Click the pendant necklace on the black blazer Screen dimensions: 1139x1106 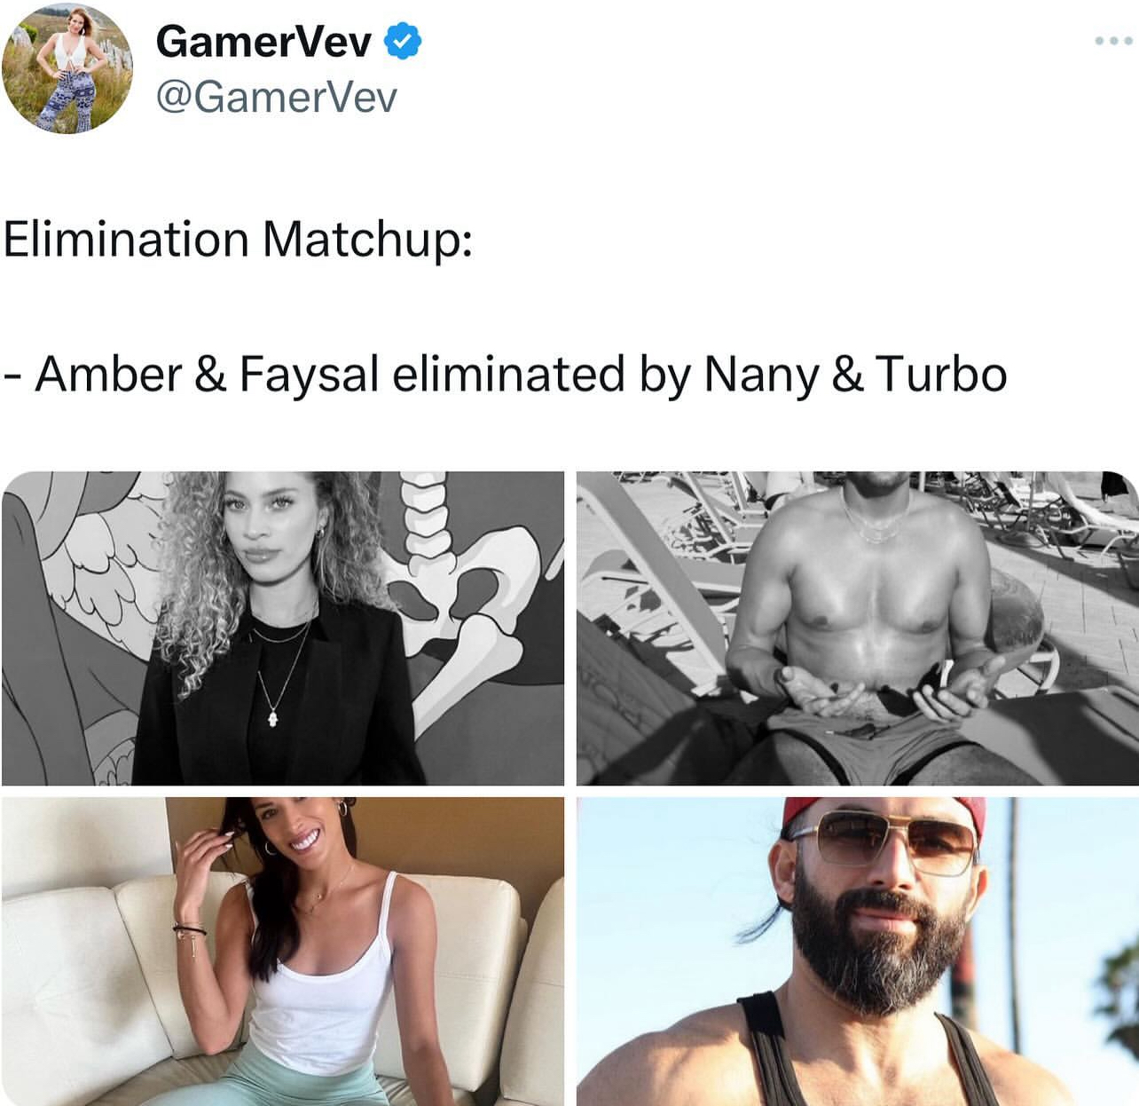coord(274,716)
